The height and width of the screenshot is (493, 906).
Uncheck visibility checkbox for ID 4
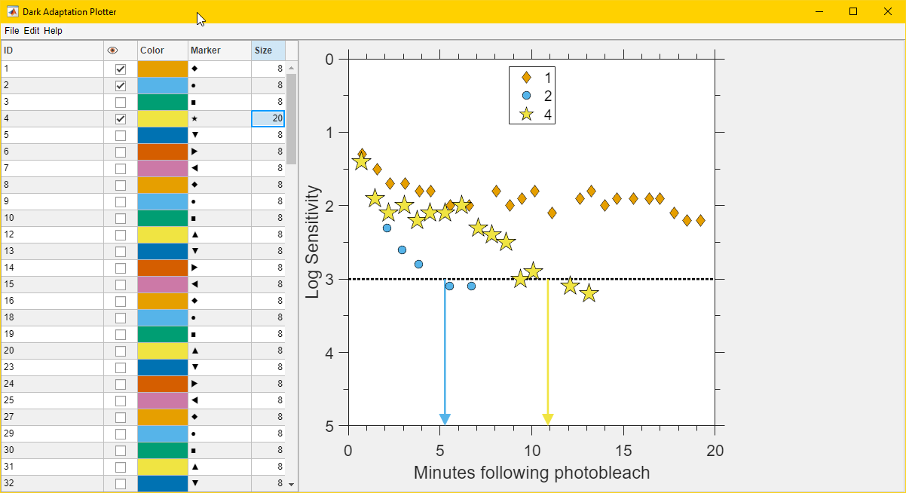click(x=121, y=118)
